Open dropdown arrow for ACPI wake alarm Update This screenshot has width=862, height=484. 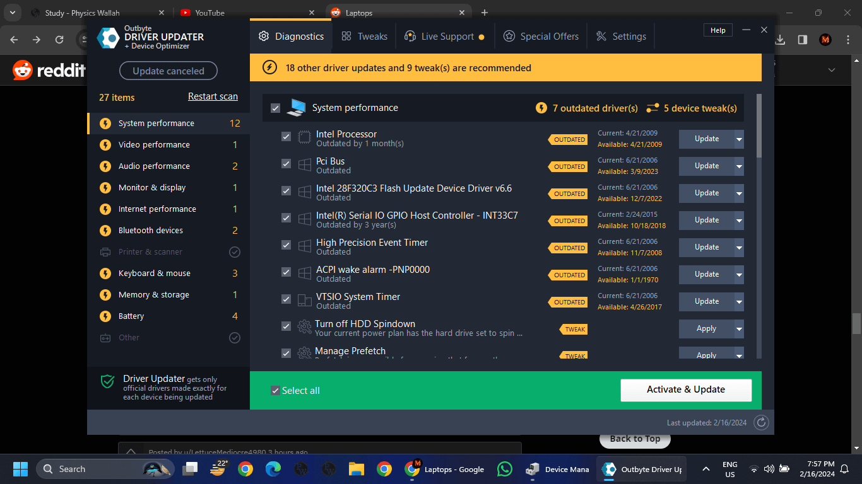tap(739, 275)
